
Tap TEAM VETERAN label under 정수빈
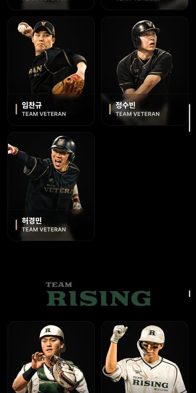pos(138,114)
